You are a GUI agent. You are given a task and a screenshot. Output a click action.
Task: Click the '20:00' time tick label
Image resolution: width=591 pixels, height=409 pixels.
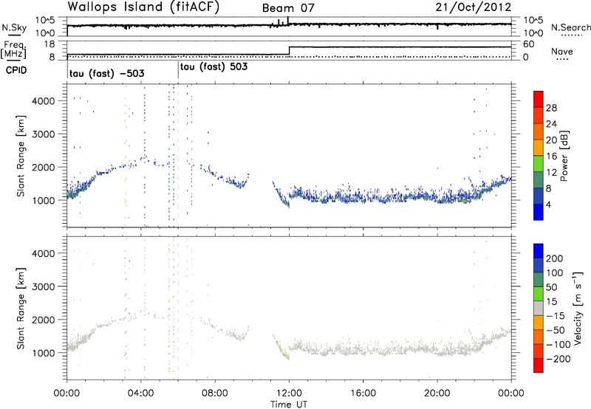pyautogui.click(x=437, y=393)
